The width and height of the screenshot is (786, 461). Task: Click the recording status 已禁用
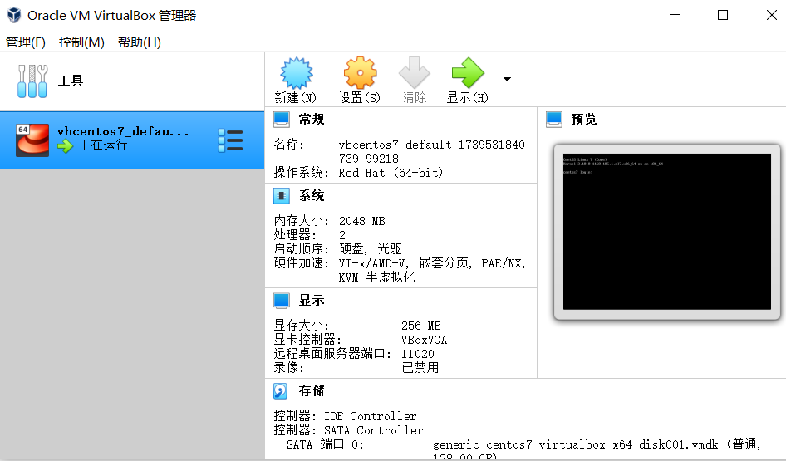coord(420,368)
